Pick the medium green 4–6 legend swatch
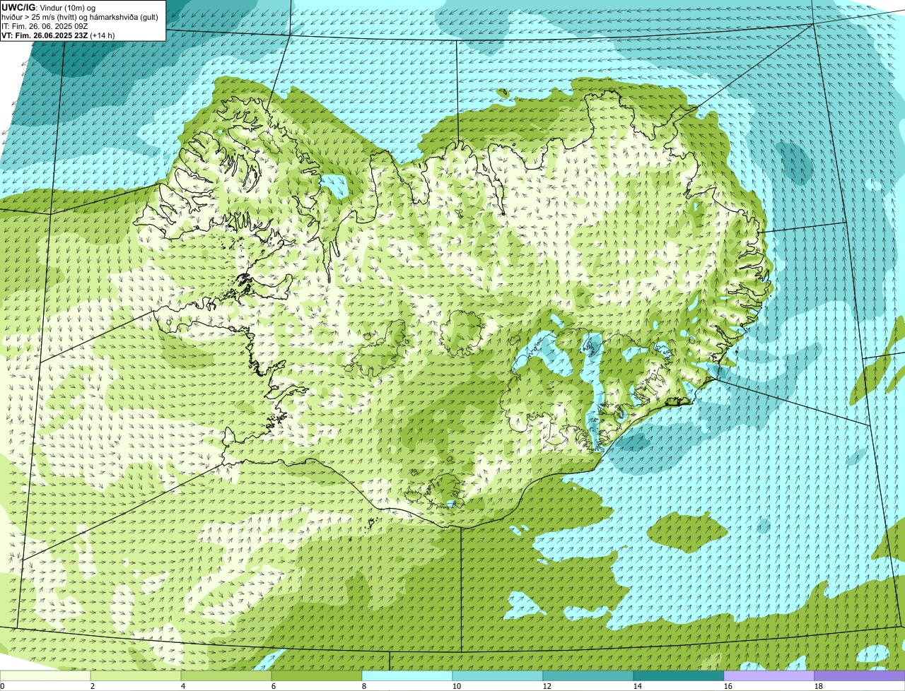Viewport: 905px width, 691px height. [226, 675]
